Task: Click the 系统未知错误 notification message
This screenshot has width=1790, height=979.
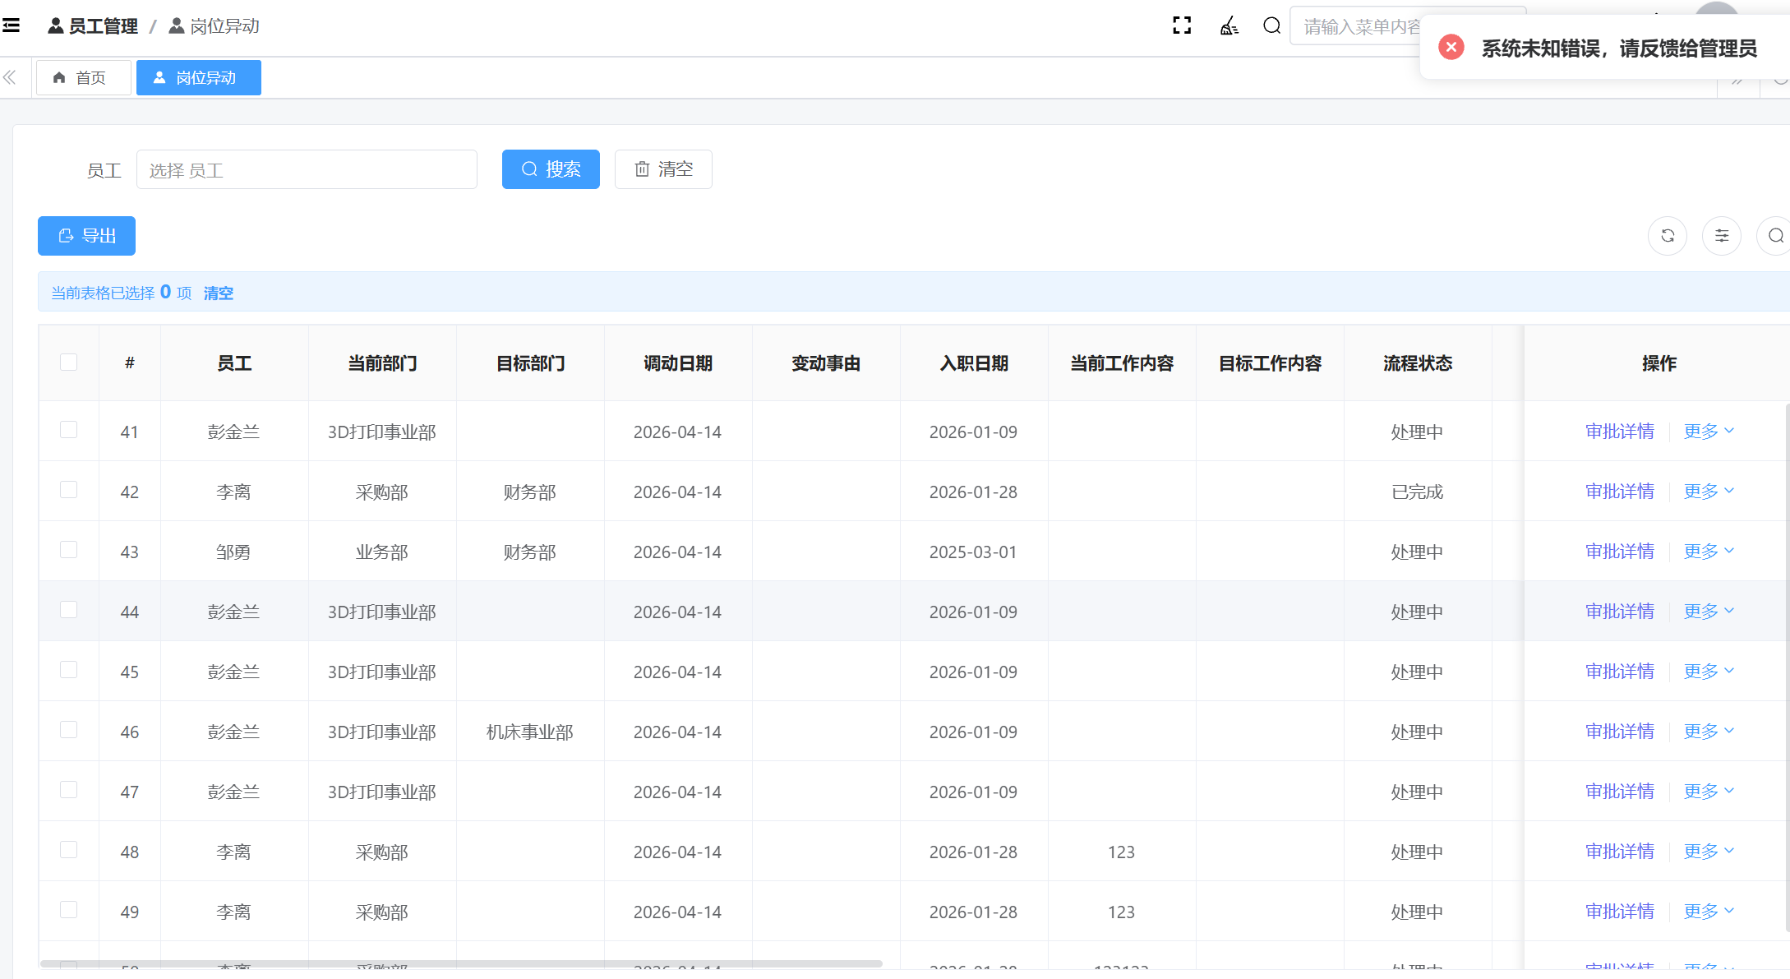Action: tap(1619, 48)
